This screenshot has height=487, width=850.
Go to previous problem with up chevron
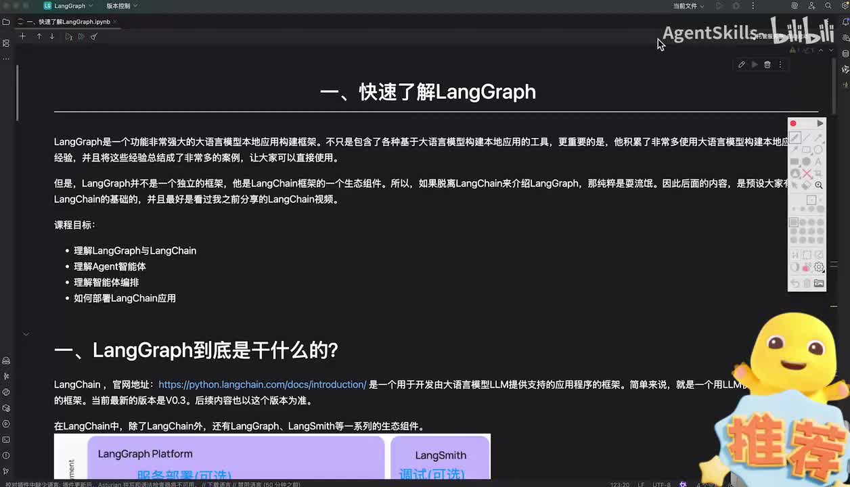pos(821,49)
